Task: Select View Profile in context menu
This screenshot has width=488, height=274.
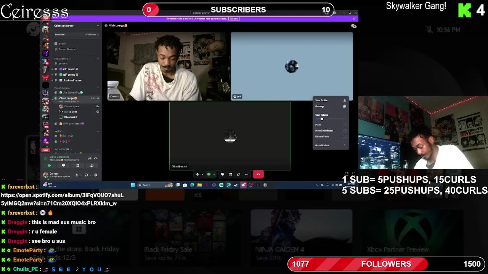Action: tap(331, 100)
